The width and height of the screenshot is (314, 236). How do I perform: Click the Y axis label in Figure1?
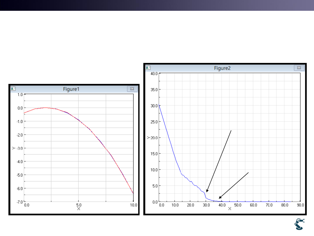point(13,148)
